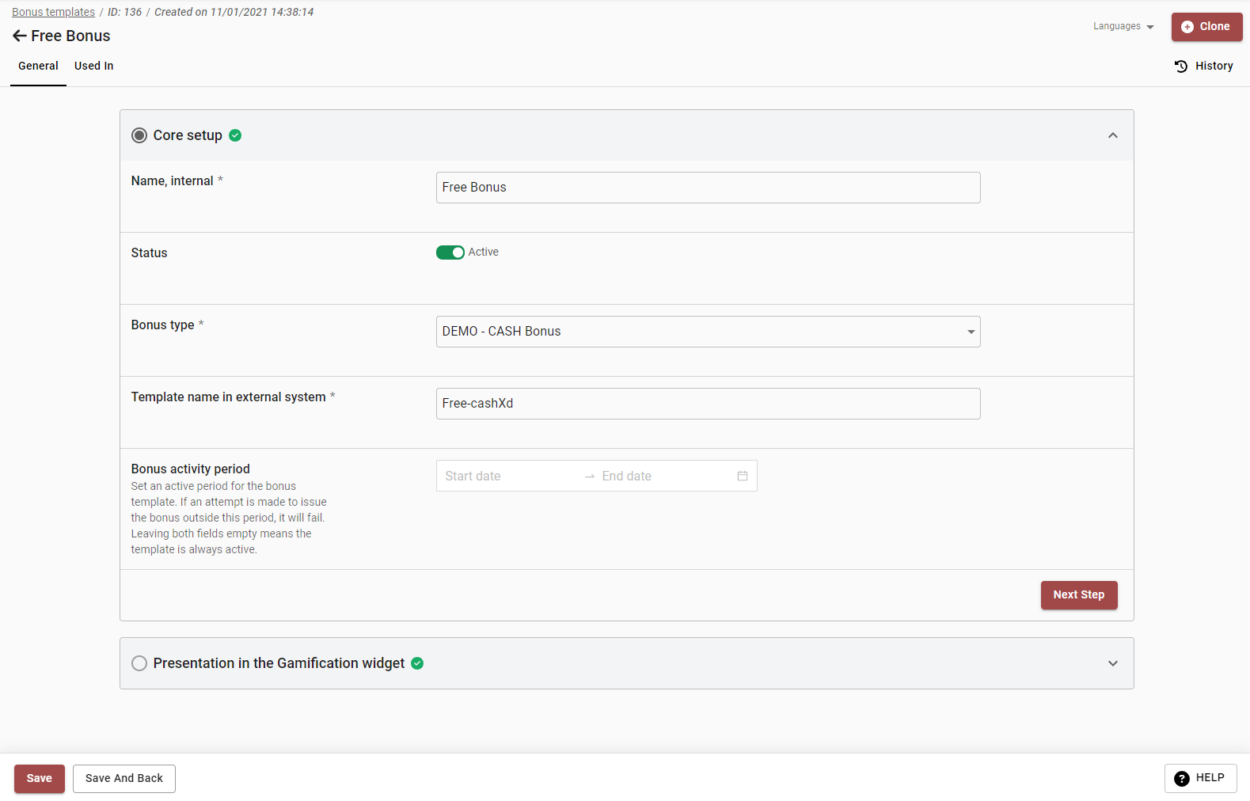Open the Languages dropdown
The image size is (1250, 801).
(1123, 26)
